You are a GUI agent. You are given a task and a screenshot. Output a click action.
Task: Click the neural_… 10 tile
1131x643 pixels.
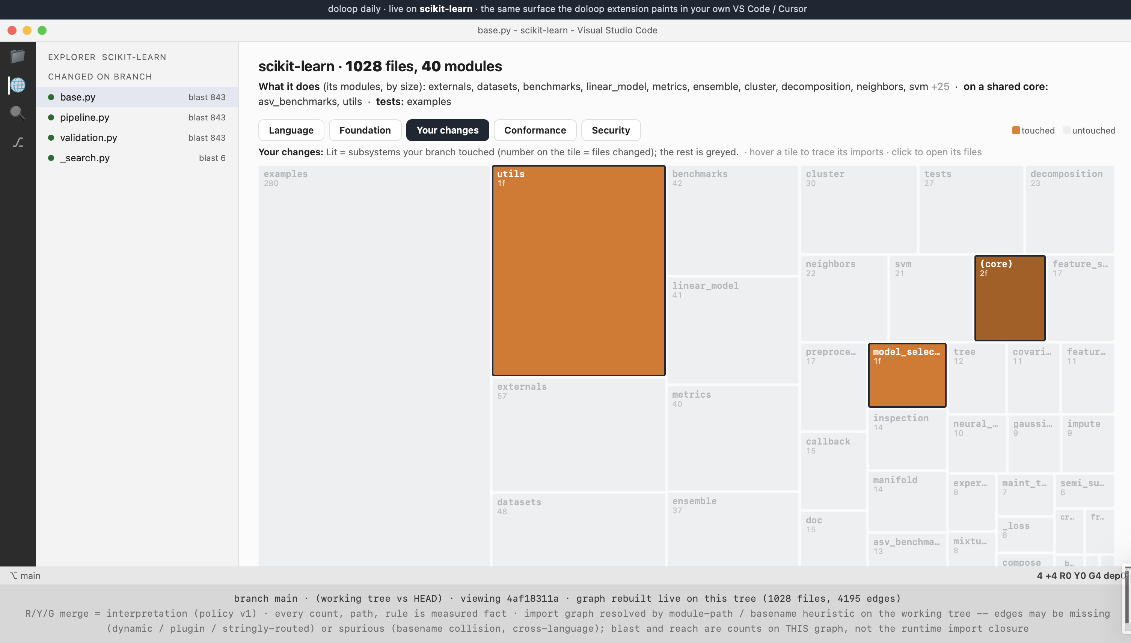tap(977, 444)
